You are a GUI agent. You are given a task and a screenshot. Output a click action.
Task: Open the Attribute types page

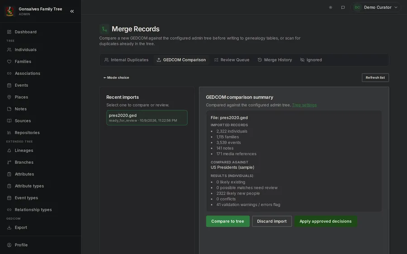pos(41,186)
